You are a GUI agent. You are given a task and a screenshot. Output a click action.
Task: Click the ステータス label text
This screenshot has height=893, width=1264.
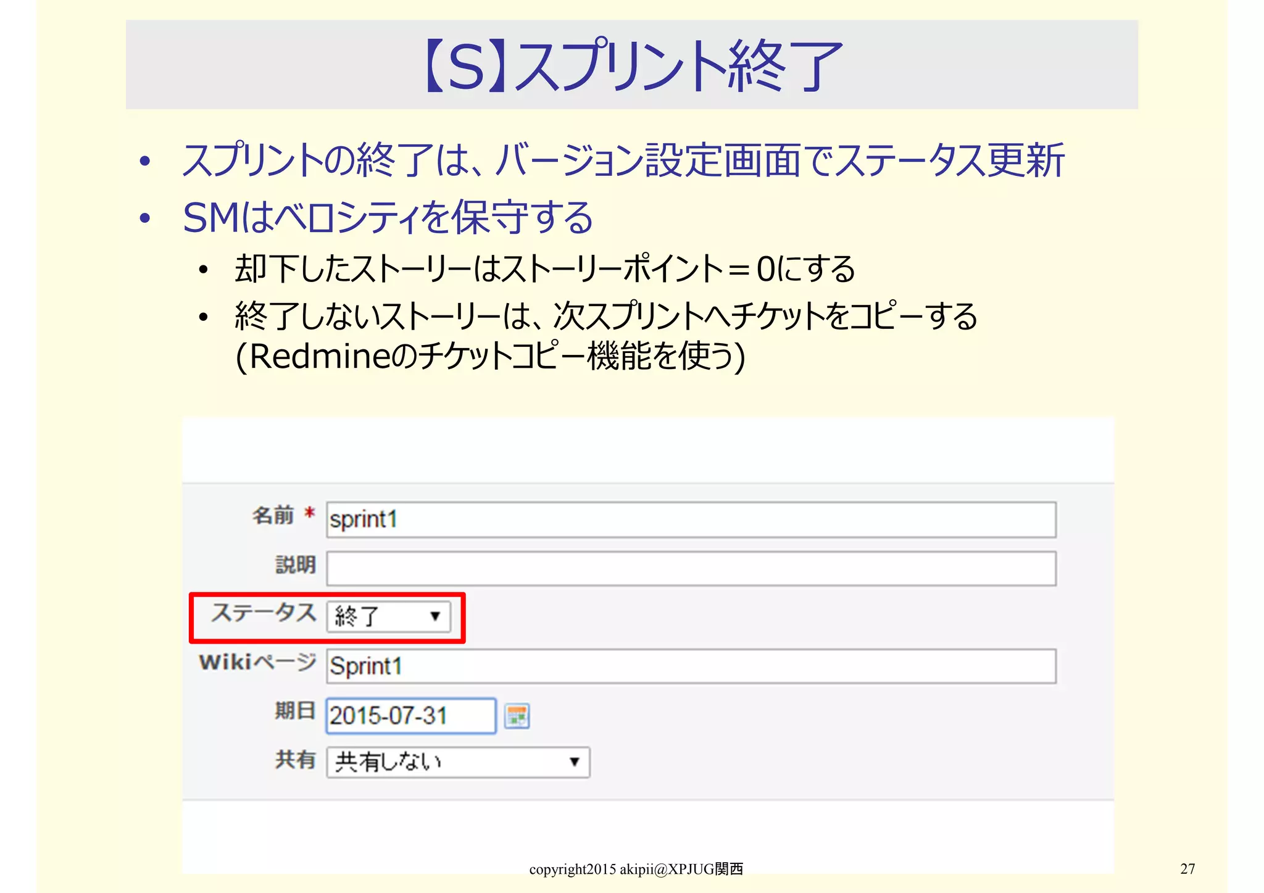click(264, 612)
